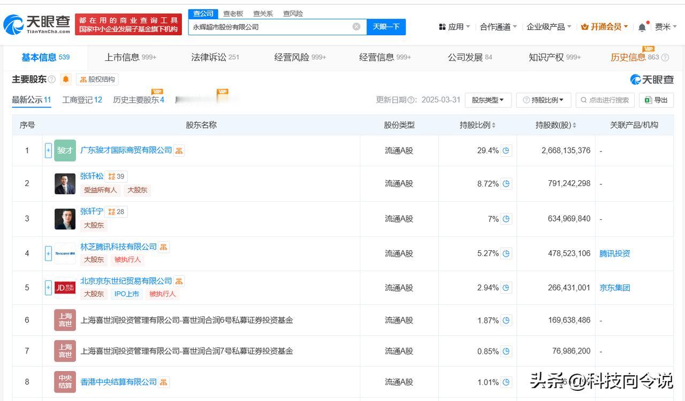This screenshot has height=401, width=685.
Task: Click 张轩宁 profile photo thumbnail
Action: coord(65,219)
